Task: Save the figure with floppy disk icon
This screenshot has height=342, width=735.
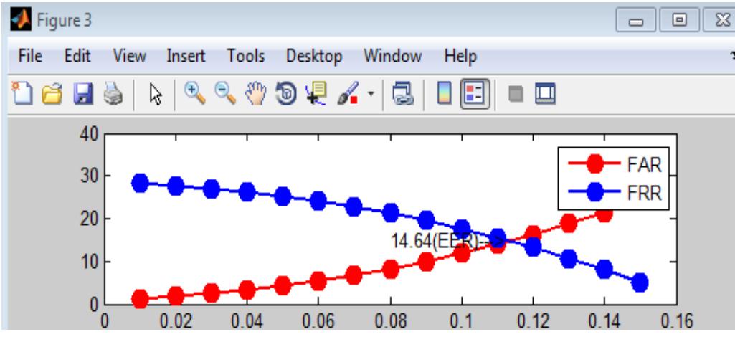Action: click(83, 94)
